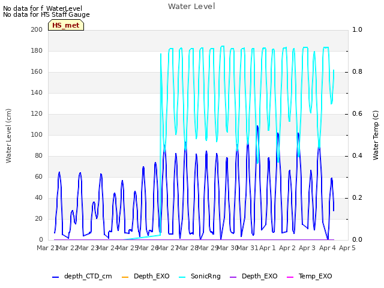The width and height of the screenshot is (384, 288).
Task: Click the 0.0 tick on right axis
Action: (x=357, y=240)
